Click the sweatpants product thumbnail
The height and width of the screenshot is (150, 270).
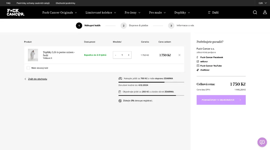pyautogui.click(x=33, y=55)
